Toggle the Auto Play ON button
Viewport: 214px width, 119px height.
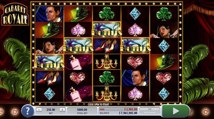pyautogui.click(x=150, y=111)
